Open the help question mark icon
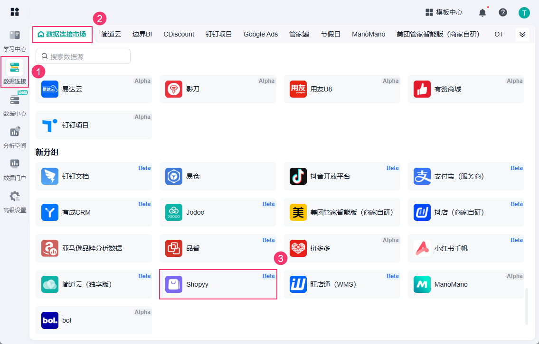The image size is (539, 344). click(502, 12)
